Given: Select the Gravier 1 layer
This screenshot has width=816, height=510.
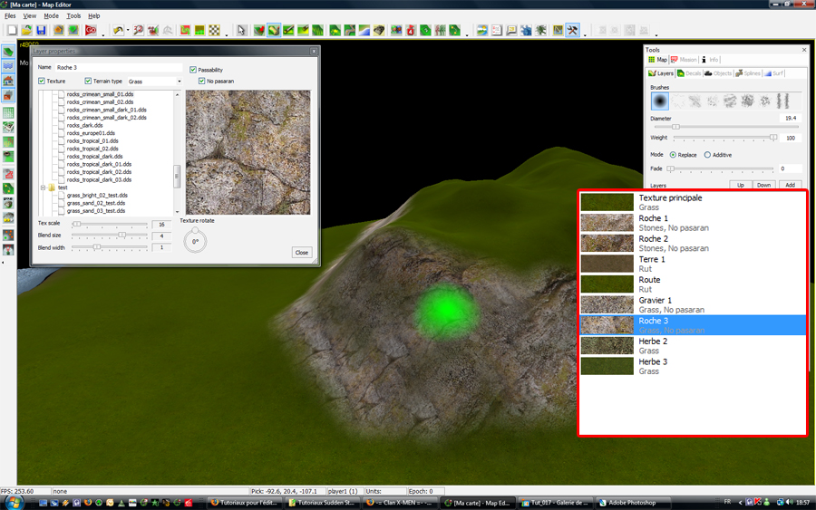Looking at the screenshot, I should click(x=693, y=304).
